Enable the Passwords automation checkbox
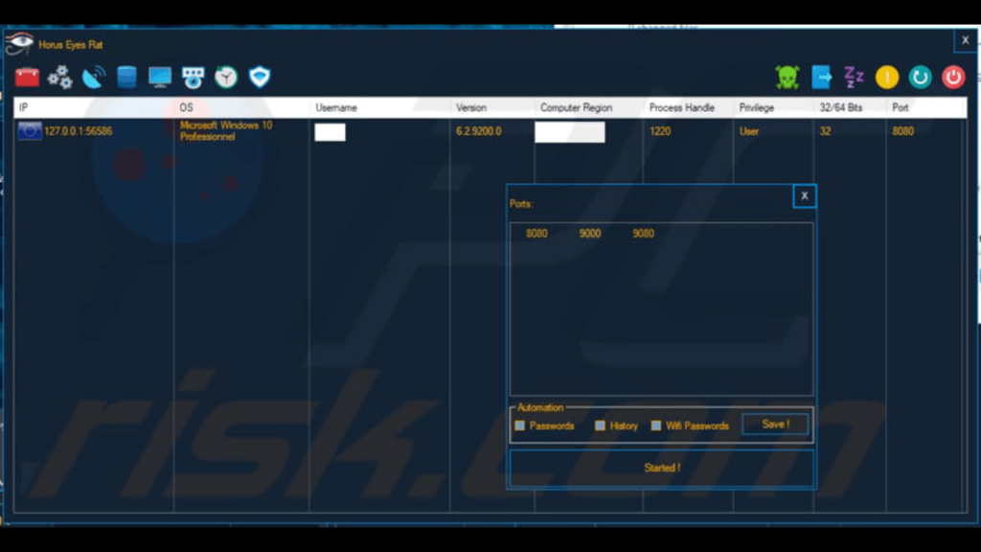This screenshot has height=552, width=981. 520,425
